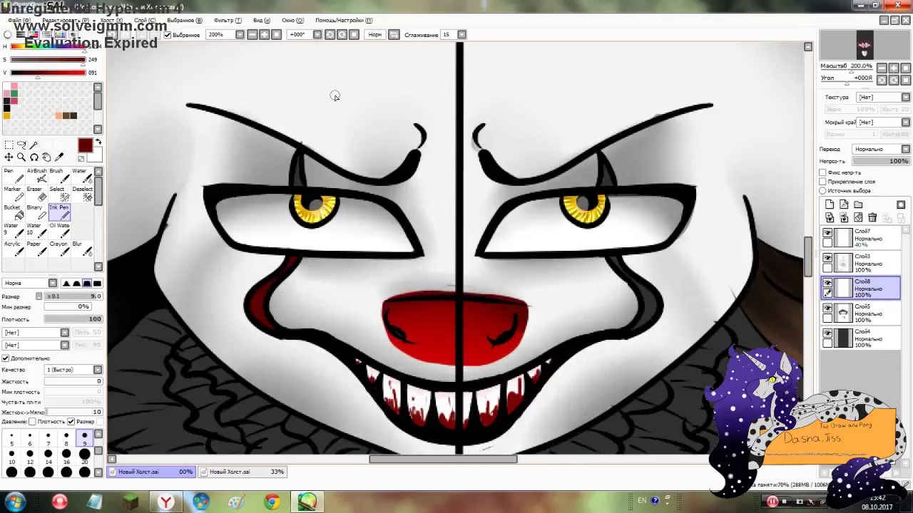This screenshot has width=913, height=513.
Task: Adjust the Плотность brush density slider
Action: pyautogui.click(x=73, y=319)
